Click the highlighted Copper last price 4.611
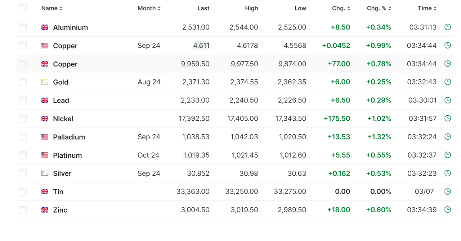This screenshot has height=241, width=461. tap(201, 46)
